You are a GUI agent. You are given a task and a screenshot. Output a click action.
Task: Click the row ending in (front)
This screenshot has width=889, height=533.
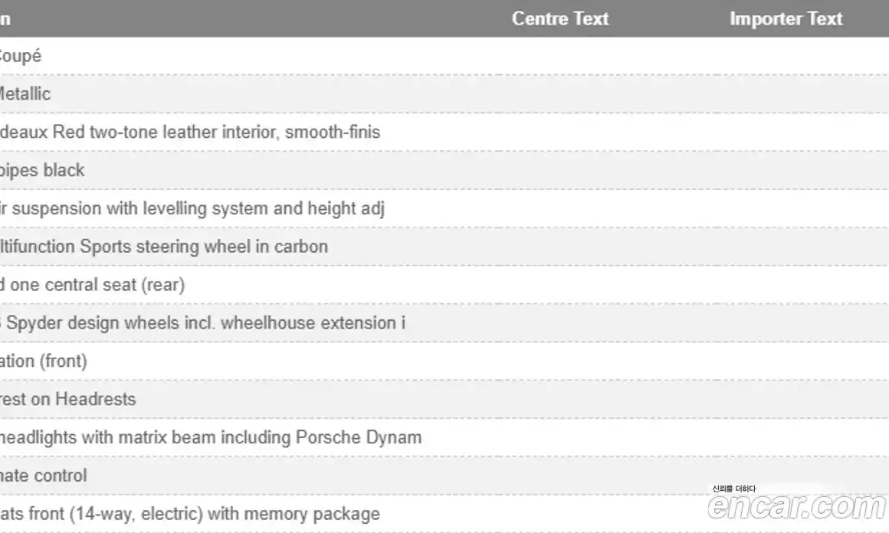(44, 361)
